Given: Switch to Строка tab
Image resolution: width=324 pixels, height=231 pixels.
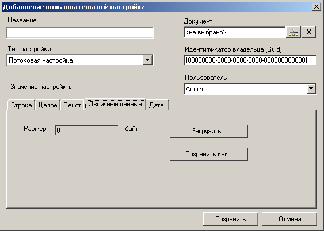Looking at the screenshot, I should 21,105.
